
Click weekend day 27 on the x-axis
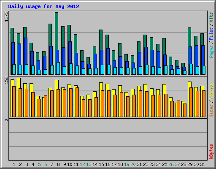click(177, 164)
